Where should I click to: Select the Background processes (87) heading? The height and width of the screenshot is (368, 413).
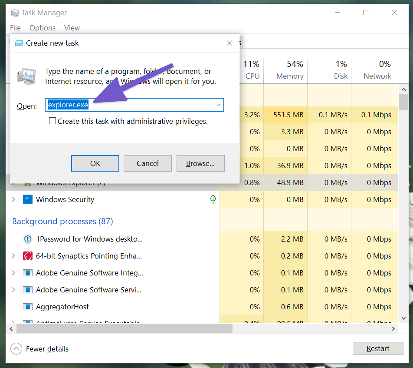pos(62,221)
